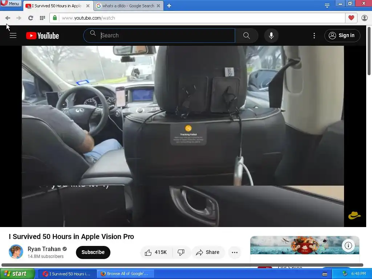Viewport: 372px width, 279px height.
Task: Close the 'I Survived 50 Hours' tab
Action: [x=88, y=6]
